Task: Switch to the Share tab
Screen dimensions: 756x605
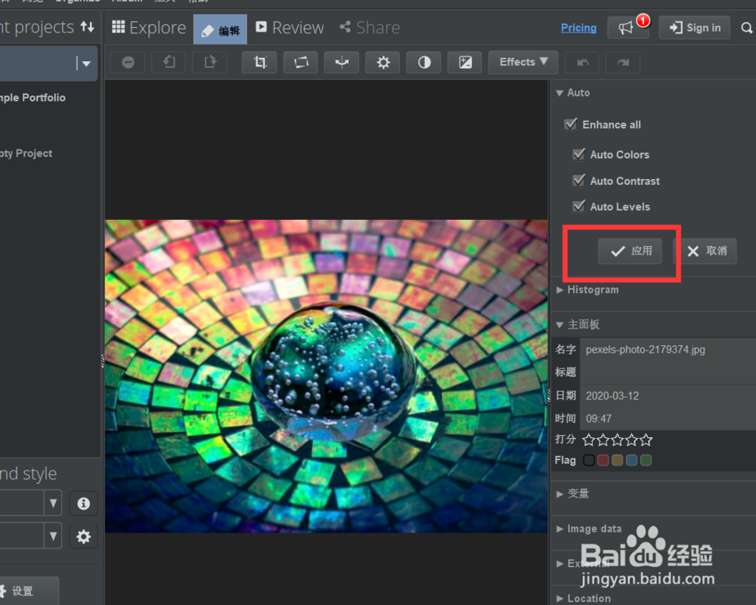Action: point(370,27)
